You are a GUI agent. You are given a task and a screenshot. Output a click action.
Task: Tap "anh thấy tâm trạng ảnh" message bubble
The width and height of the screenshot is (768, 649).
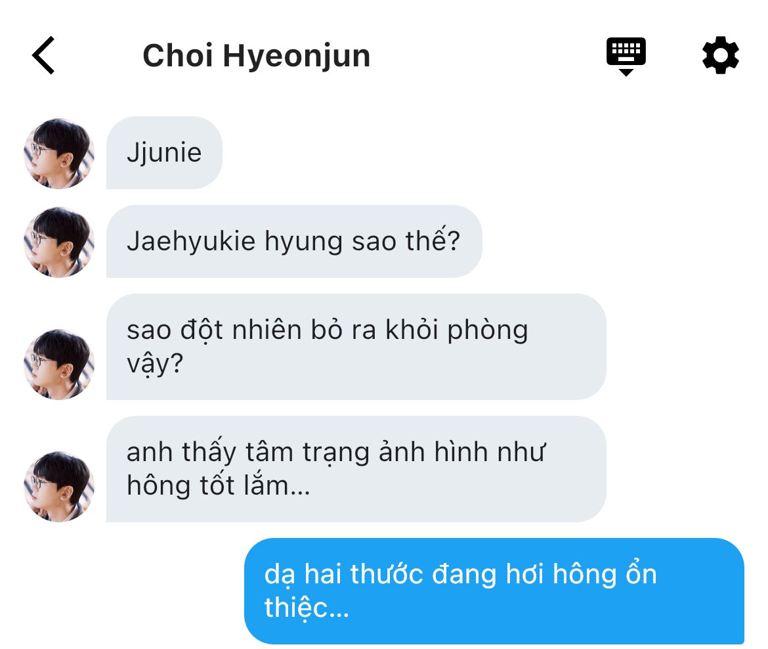tap(356, 468)
